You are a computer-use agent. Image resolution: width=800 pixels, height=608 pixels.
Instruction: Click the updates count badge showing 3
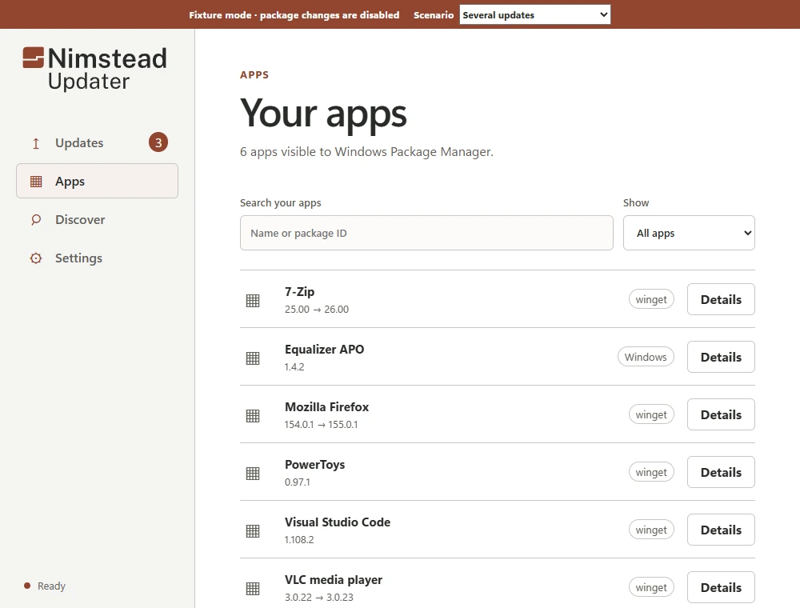point(158,142)
